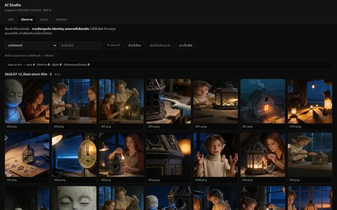
Task: Select the S07a.png thumbnail
Action: pyautogui.click(x=168, y=104)
